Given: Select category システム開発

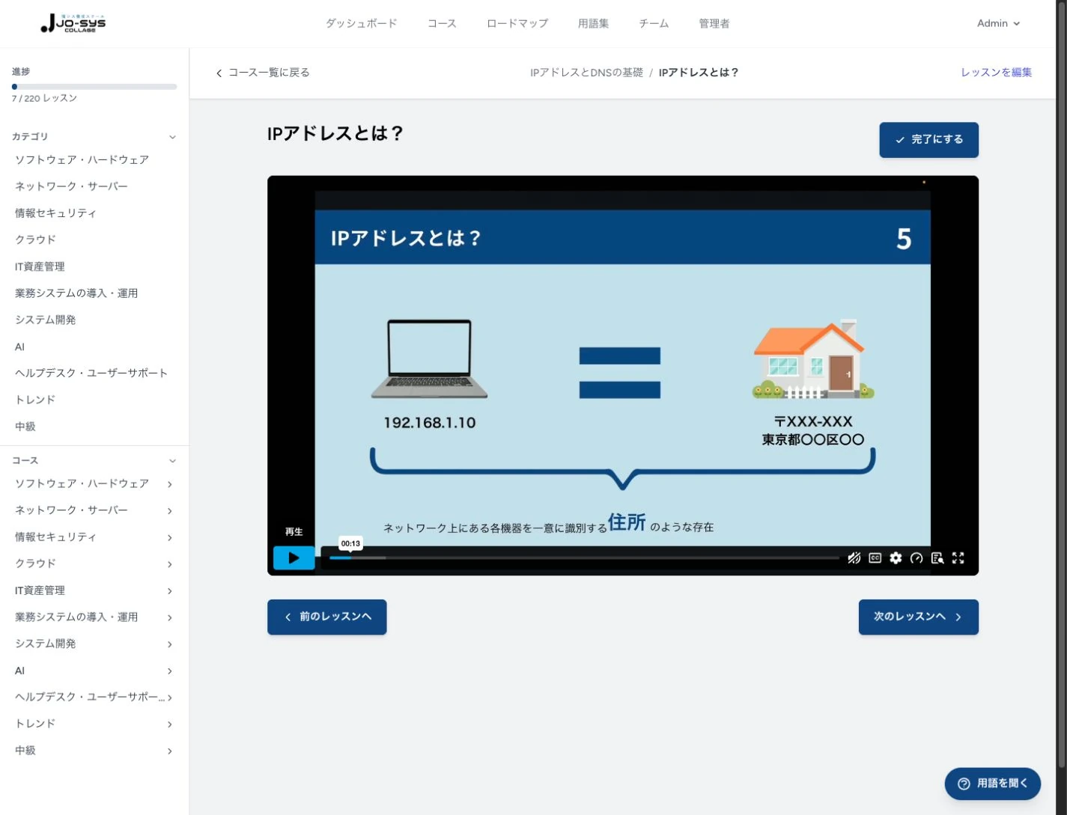Looking at the screenshot, I should point(45,320).
